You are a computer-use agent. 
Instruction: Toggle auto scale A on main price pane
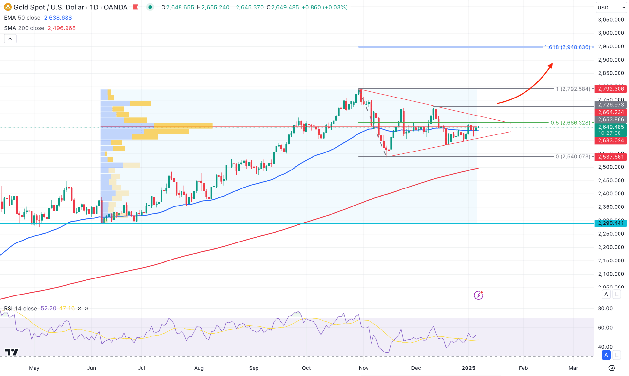[x=606, y=294]
